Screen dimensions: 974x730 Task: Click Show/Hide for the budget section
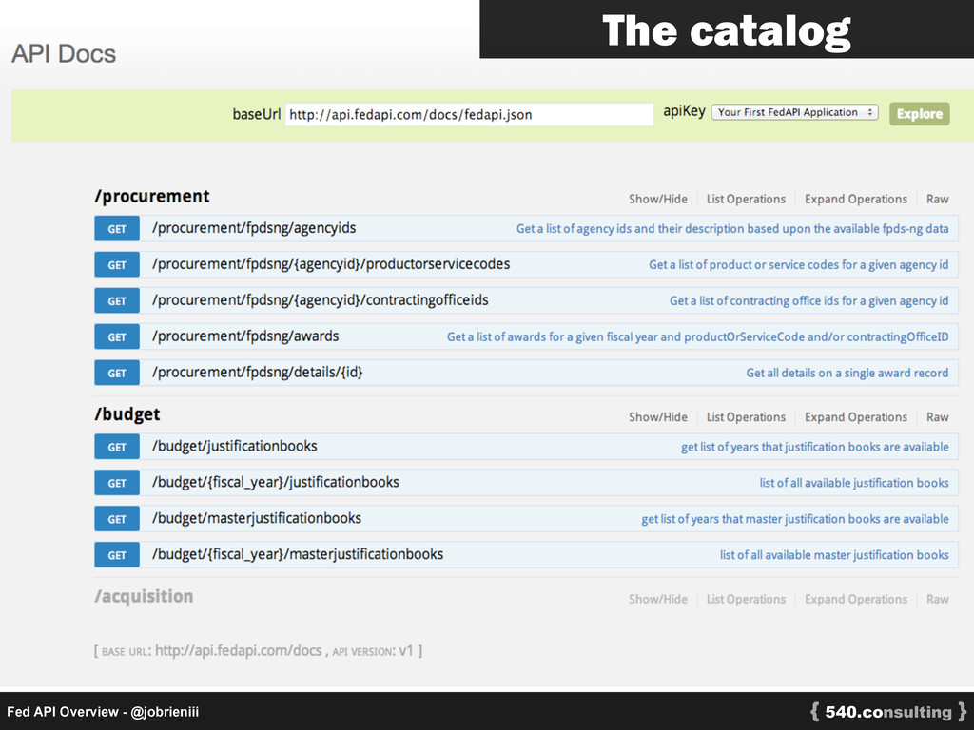pos(658,417)
